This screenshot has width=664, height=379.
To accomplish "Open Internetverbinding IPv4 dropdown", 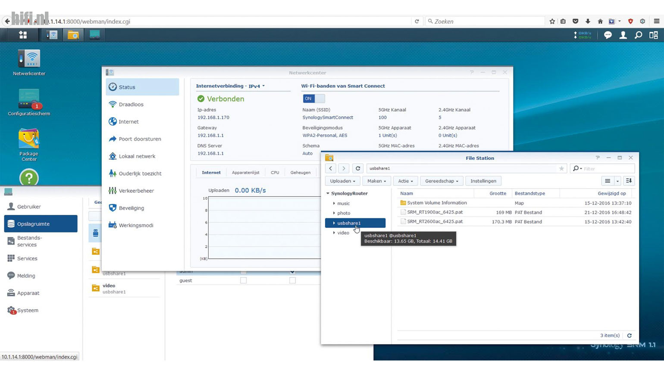I will pyautogui.click(x=230, y=86).
